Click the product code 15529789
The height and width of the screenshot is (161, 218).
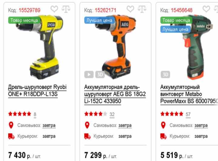click(29, 10)
